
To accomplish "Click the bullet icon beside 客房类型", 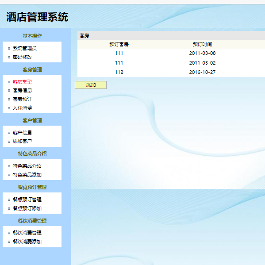I will coord(9,82).
